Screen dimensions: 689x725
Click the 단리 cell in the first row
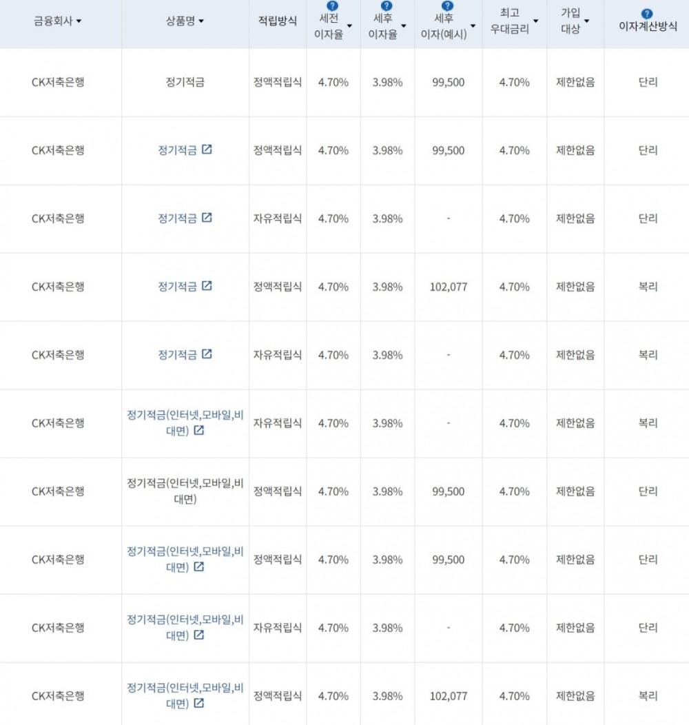646,82
